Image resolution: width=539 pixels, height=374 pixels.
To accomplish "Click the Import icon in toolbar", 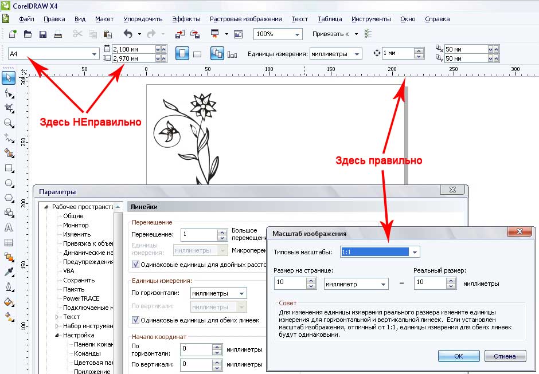I will pos(180,34).
